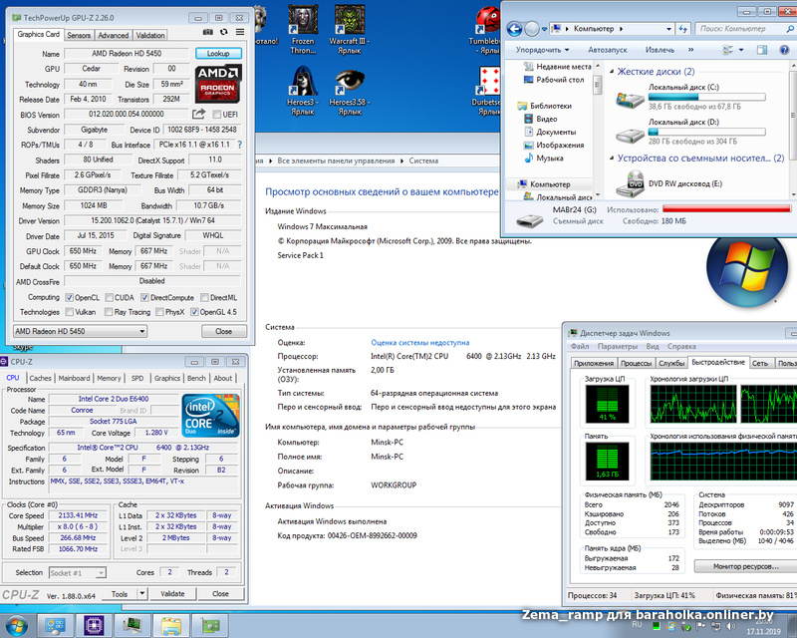Toggle the PhysX checkbox
The width and height of the screenshot is (797, 638).
point(159,312)
